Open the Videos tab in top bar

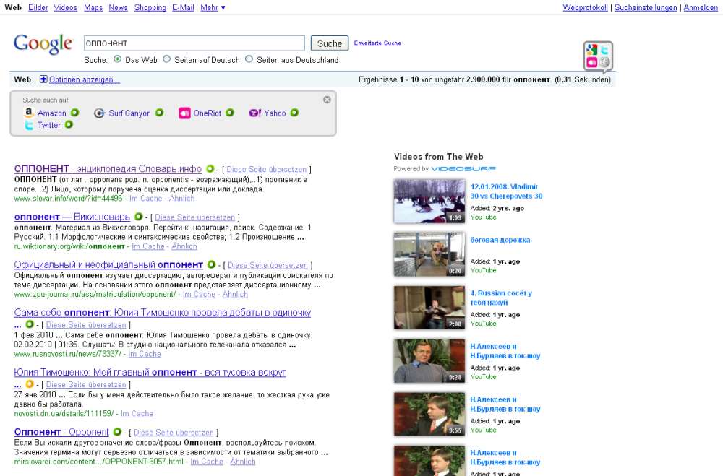66,7
